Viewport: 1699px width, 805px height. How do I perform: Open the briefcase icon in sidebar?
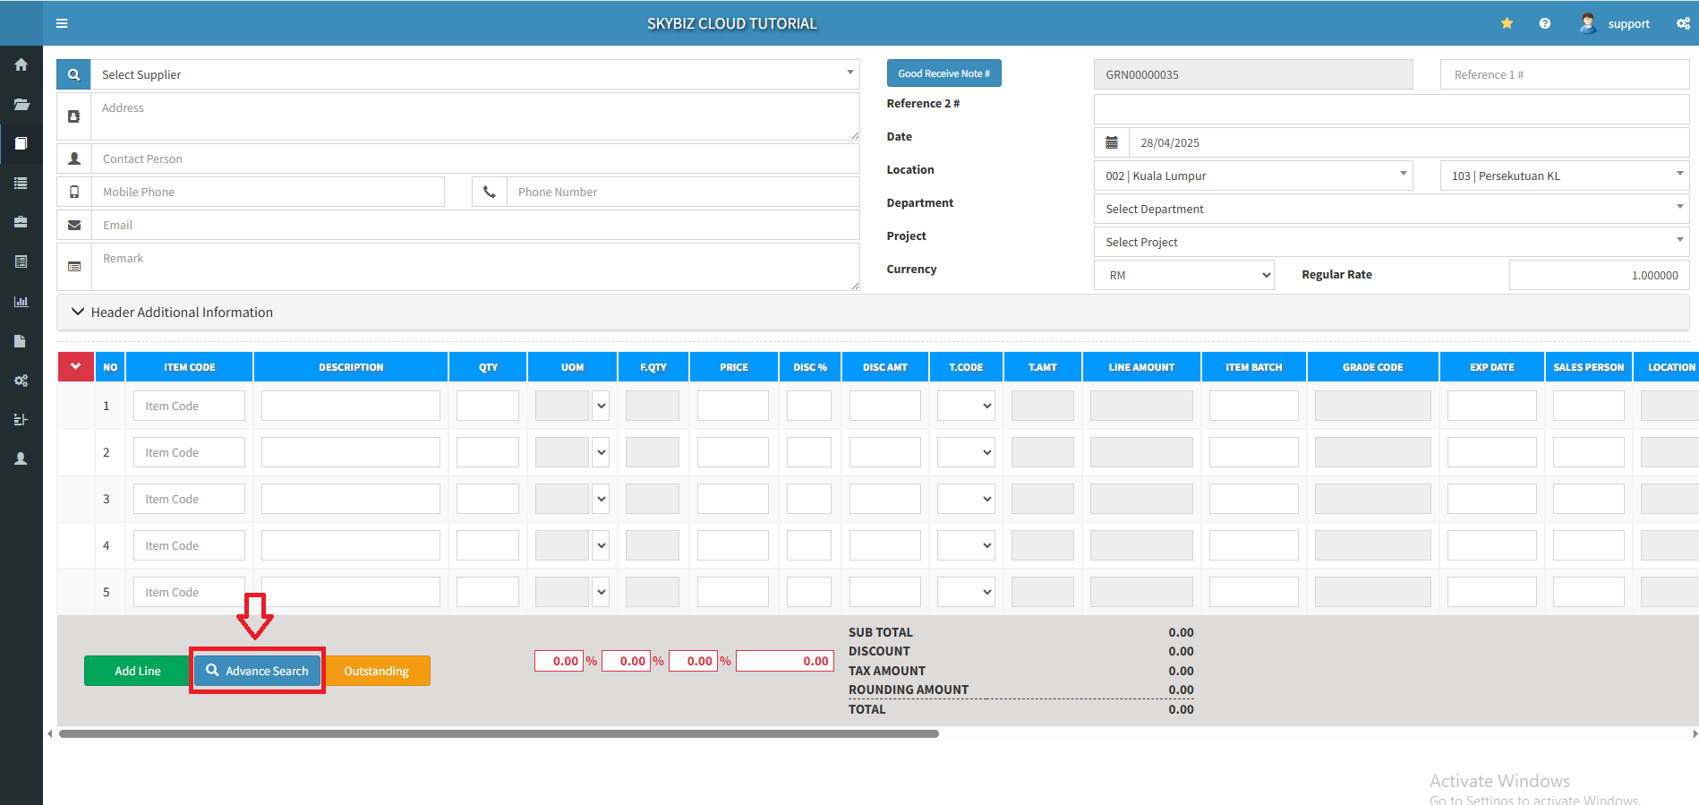[x=21, y=222]
